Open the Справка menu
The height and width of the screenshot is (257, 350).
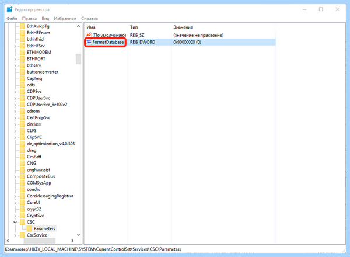tap(89, 19)
